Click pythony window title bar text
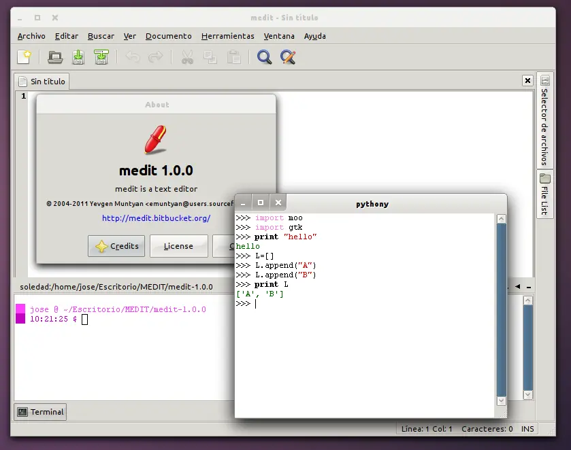571x450 pixels. click(x=372, y=204)
